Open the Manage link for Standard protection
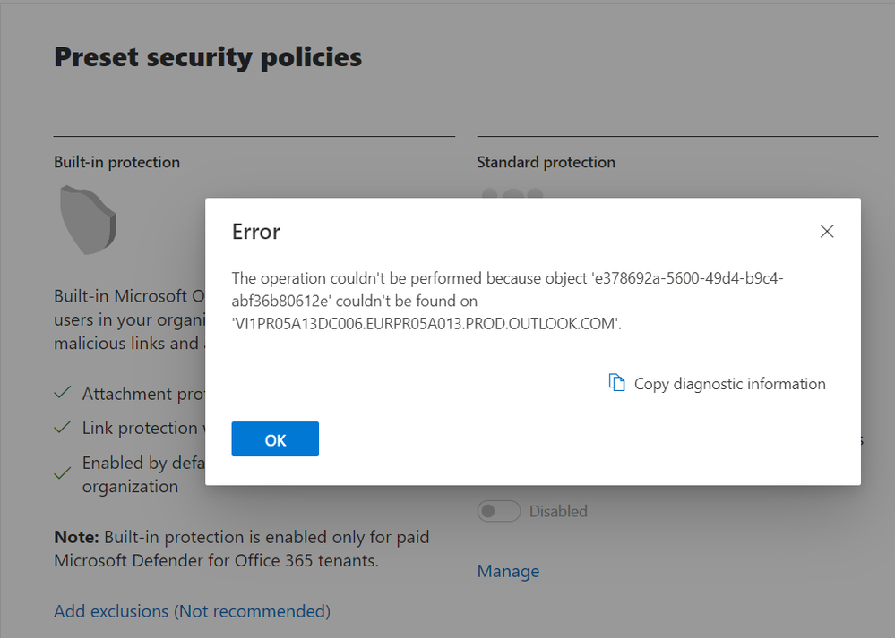Screen dimensions: 895x638 508,571
